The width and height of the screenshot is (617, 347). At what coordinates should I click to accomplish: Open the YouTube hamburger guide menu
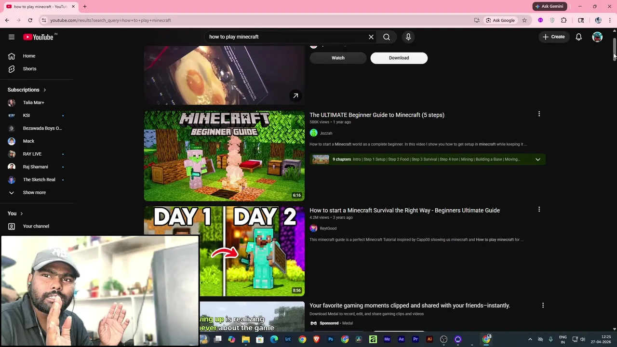pos(12,37)
